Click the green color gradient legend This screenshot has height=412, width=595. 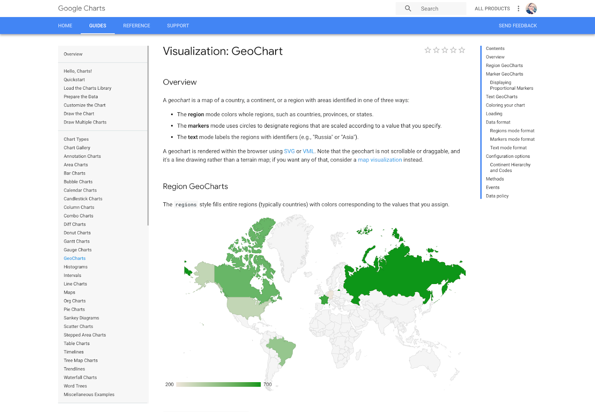pos(218,384)
